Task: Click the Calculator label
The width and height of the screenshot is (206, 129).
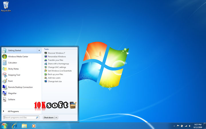Action: pyautogui.click(x=13, y=63)
